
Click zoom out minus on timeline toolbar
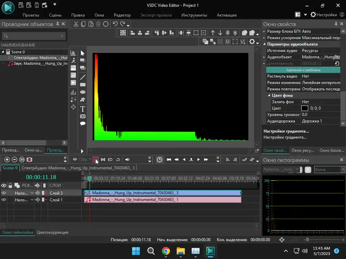click(15, 160)
